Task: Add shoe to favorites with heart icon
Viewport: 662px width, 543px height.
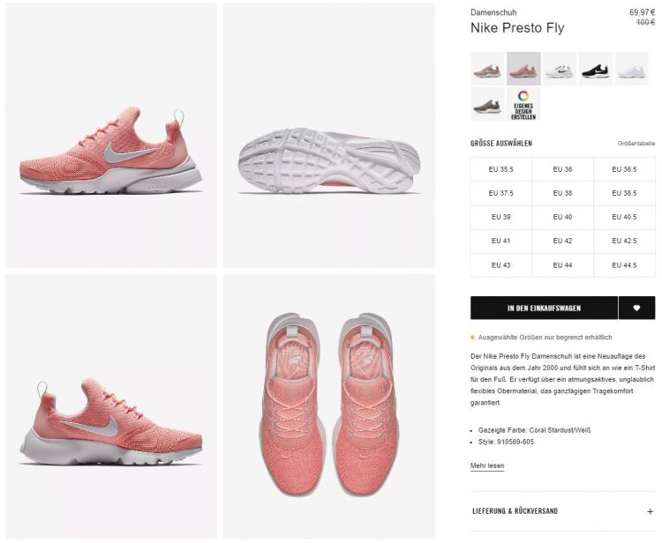Action: 636,309
